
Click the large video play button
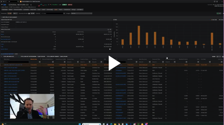tap(114, 63)
